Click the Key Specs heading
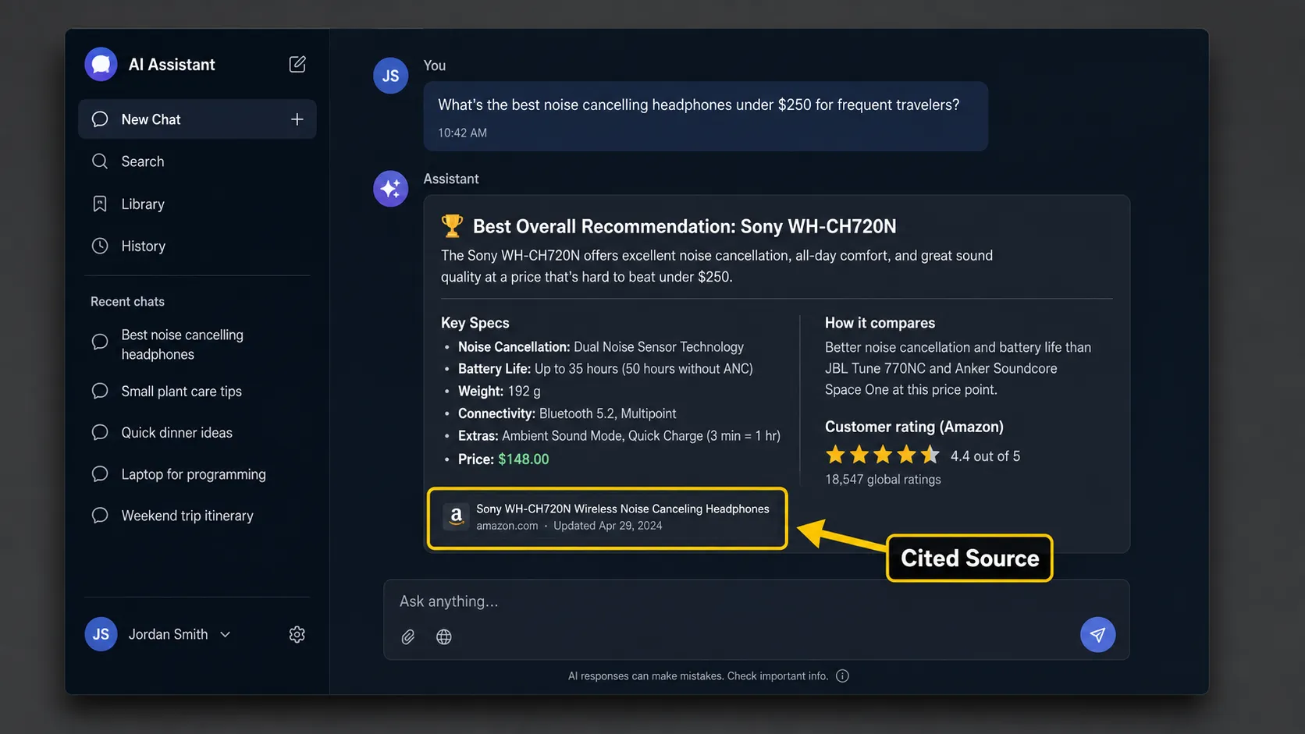 (x=475, y=323)
